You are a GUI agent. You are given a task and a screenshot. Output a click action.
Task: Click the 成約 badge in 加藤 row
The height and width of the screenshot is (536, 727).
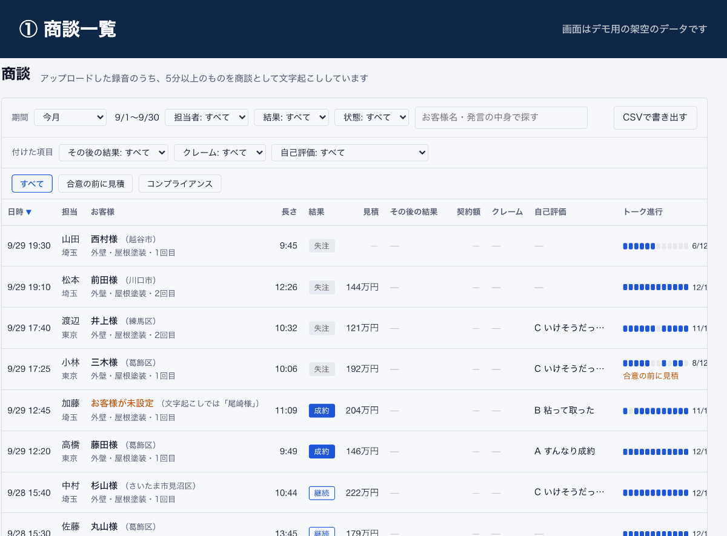point(322,411)
